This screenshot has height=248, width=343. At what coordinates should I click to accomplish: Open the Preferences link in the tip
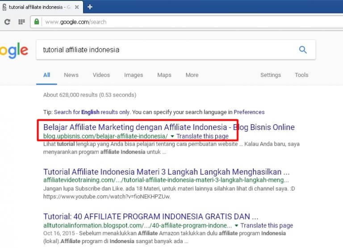(x=249, y=112)
